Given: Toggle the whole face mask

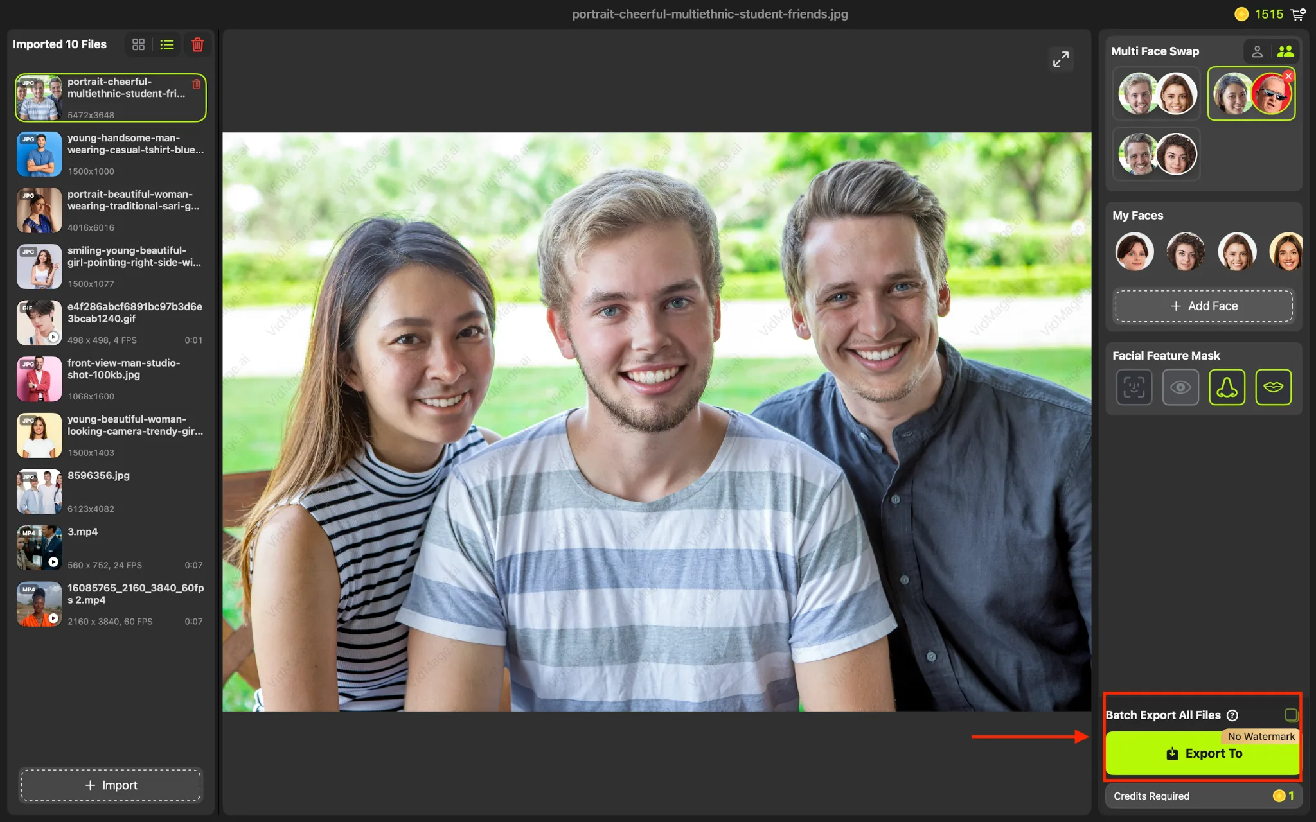Looking at the screenshot, I should 1134,387.
